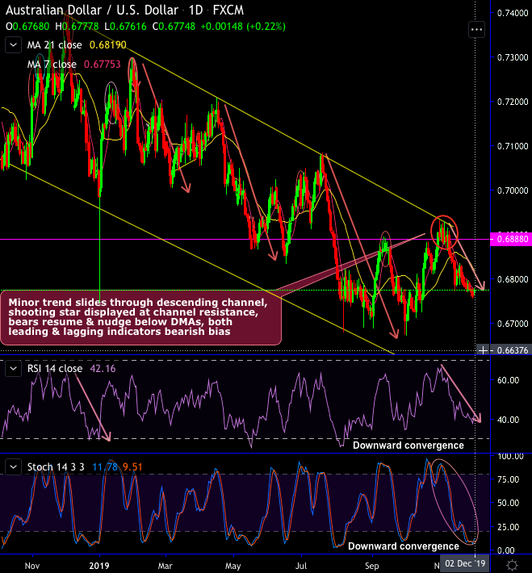Click the Stoch 50.00 axis label
Screen dimensions: 532x573
[509, 504]
